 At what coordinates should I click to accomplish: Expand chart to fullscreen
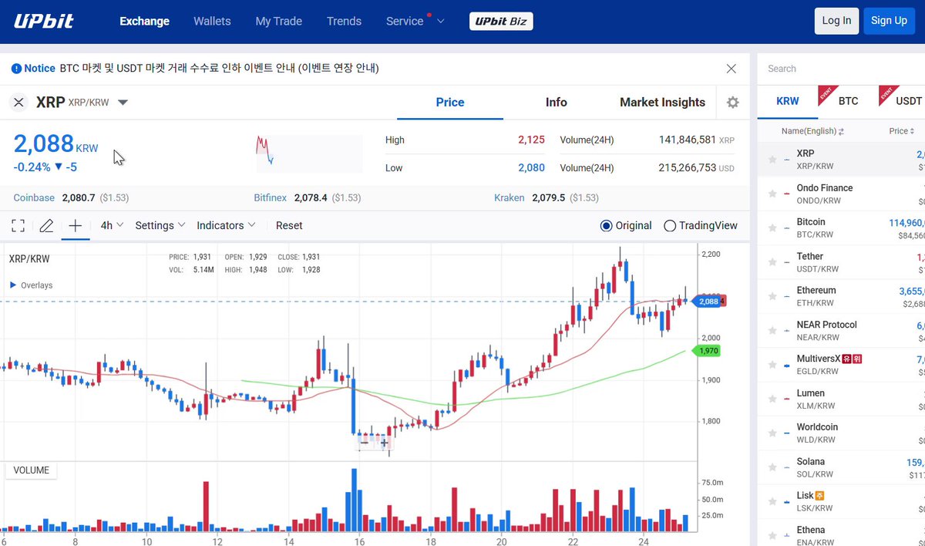pyautogui.click(x=18, y=225)
